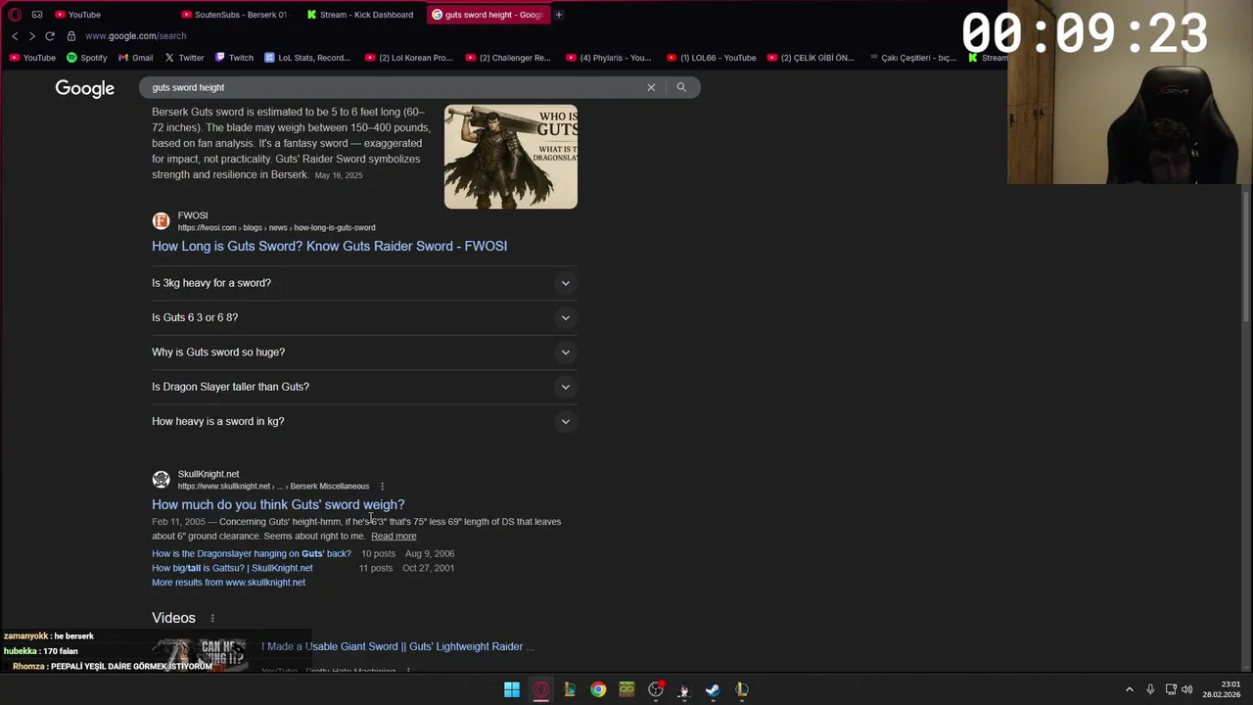Screen dimensions: 1253x705
Task: Show hidden system tray icons
Action: click(x=1129, y=690)
